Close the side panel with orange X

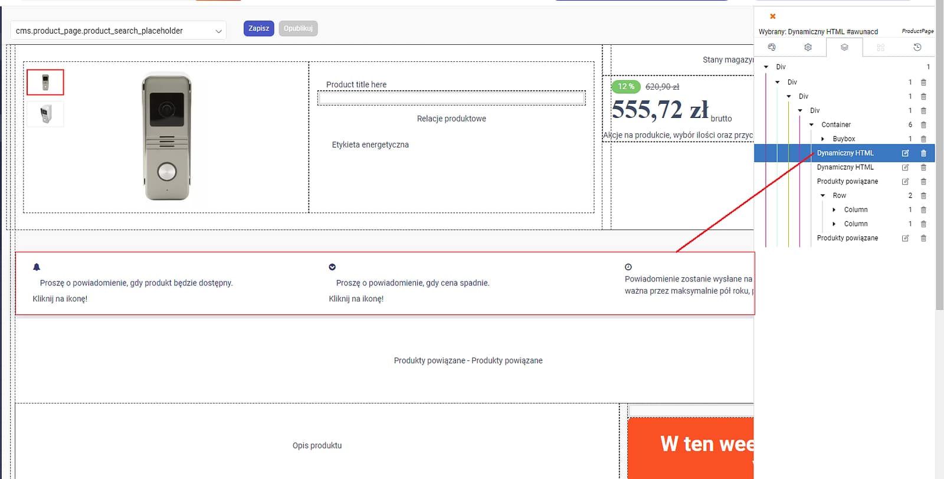(x=773, y=17)
